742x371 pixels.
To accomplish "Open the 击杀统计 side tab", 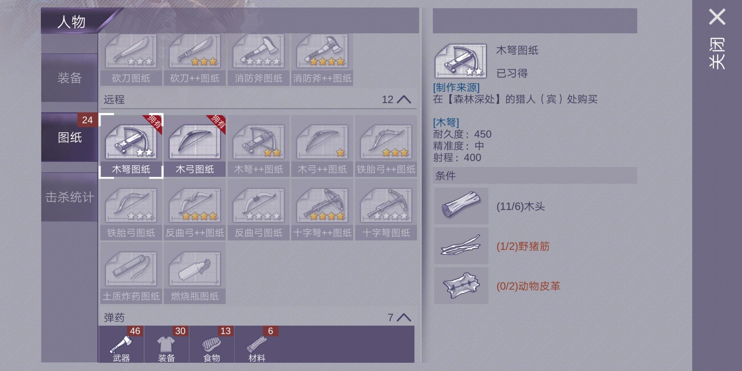I will (69, 197).
